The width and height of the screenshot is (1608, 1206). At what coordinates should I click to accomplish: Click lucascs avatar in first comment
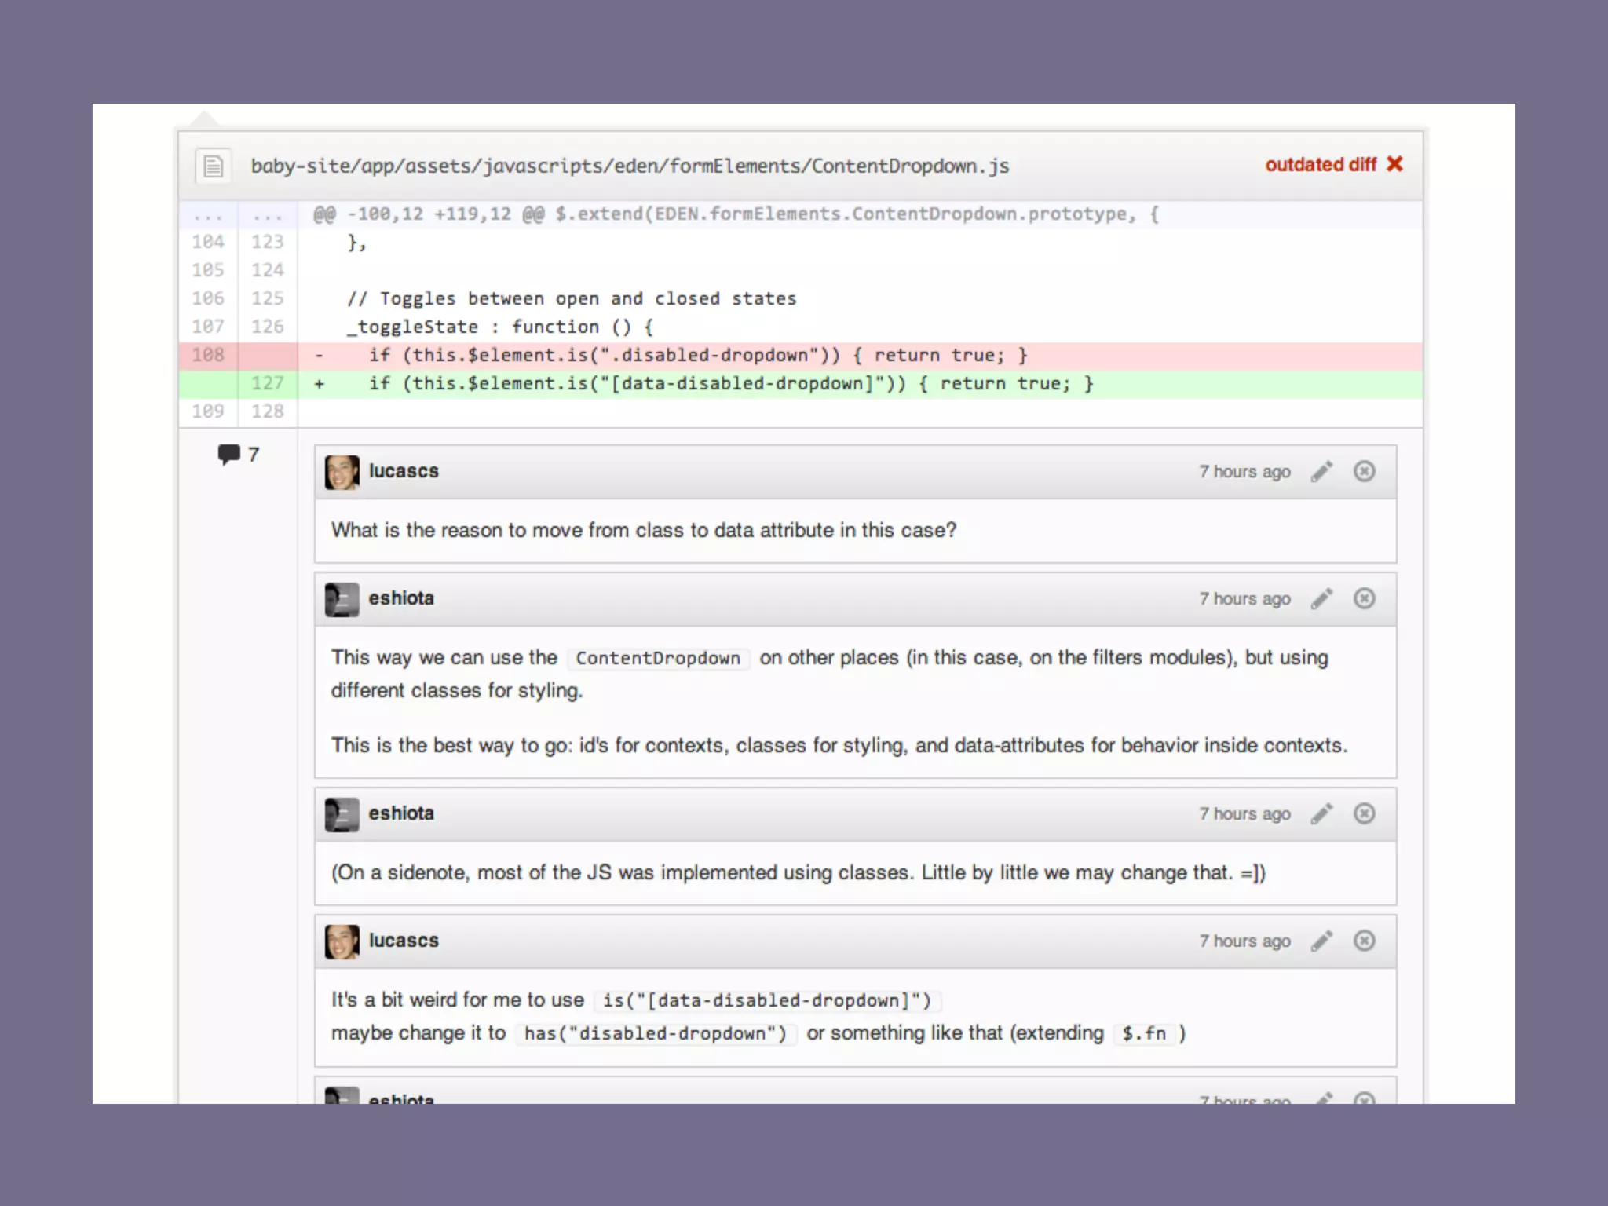pos(342,472)
